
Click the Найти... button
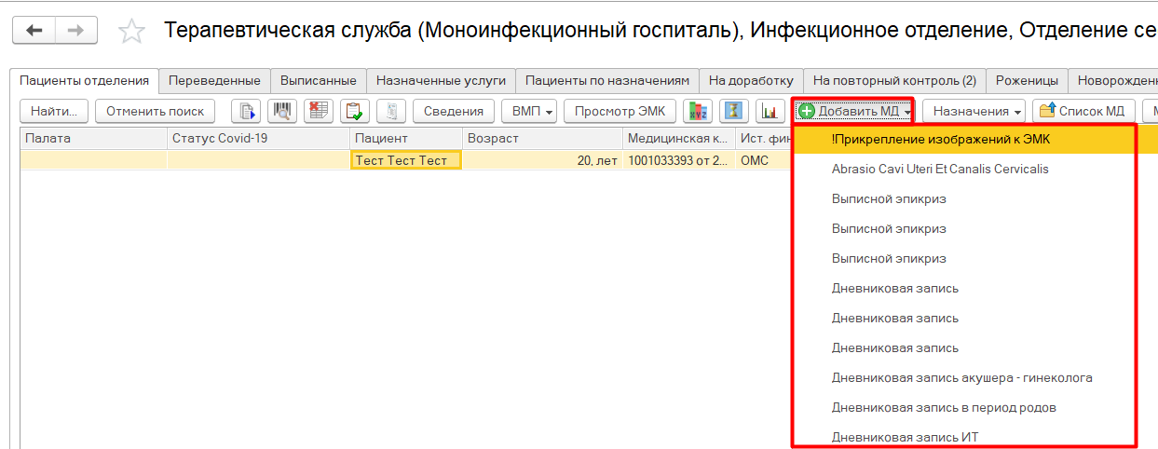click(54, 112)
